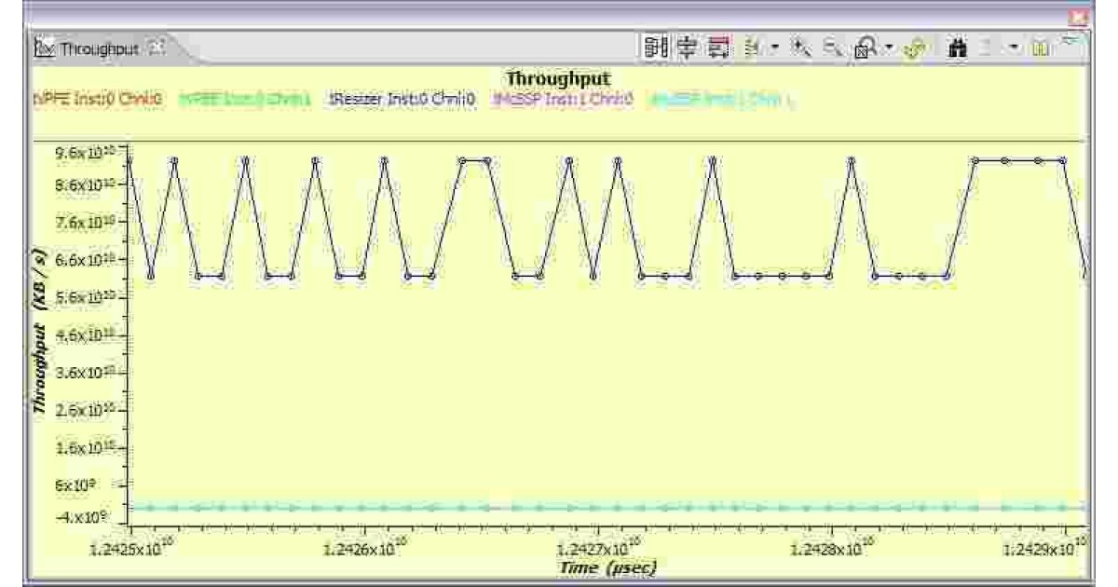Screen dimensions: 1118x587
Task: Open the view menu chevron at top right
Action: [1071, 39]
